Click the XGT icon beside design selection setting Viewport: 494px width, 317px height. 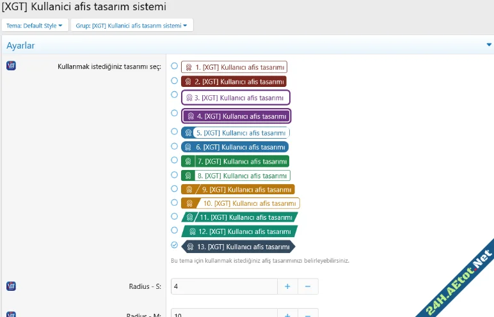point(11,66)
